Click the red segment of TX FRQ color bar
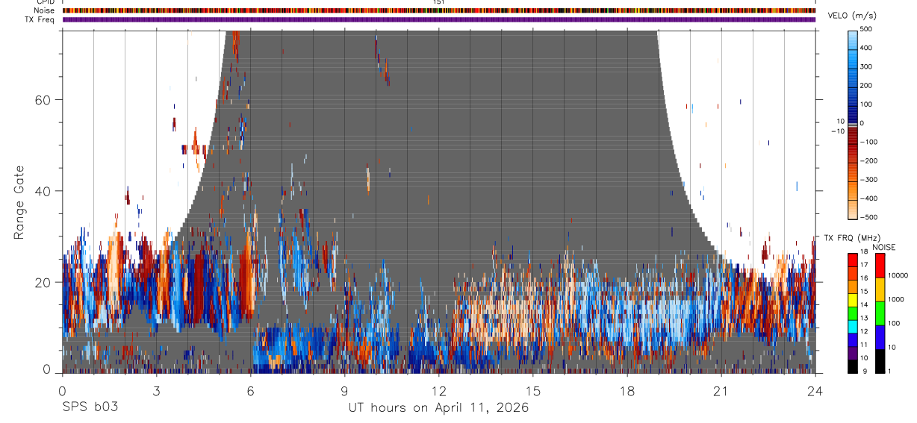This screenshot has width=917, height=423. coord(853,260)
